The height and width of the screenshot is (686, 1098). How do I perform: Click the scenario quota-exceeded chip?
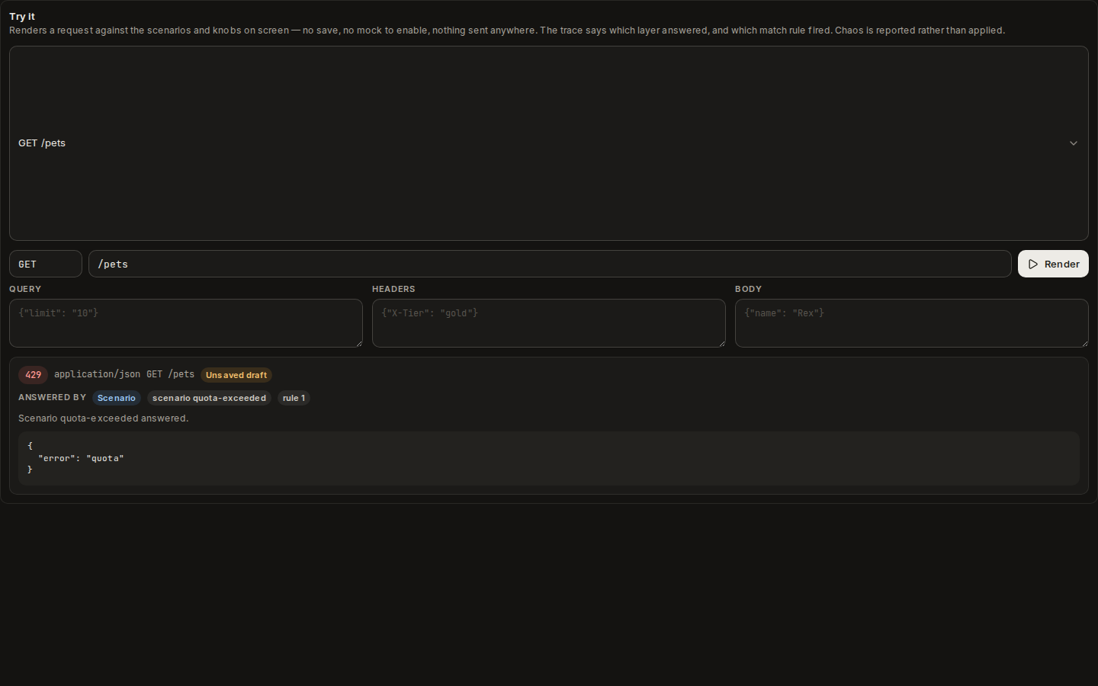pos(209,398)
